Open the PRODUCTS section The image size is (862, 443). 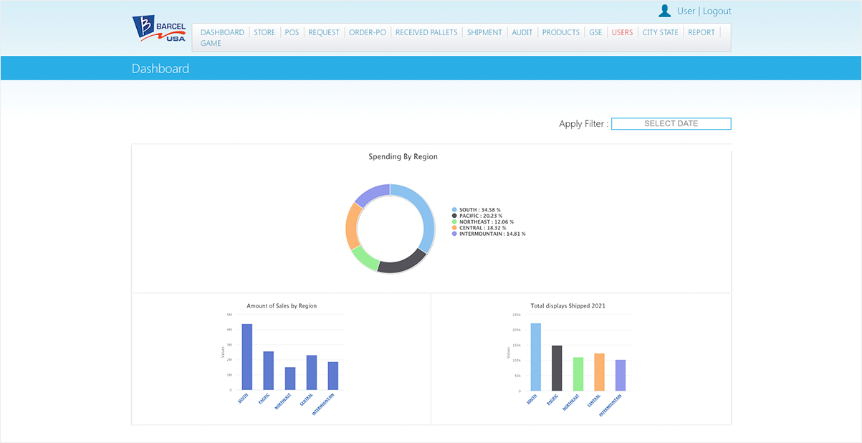(x=561, y=32)
